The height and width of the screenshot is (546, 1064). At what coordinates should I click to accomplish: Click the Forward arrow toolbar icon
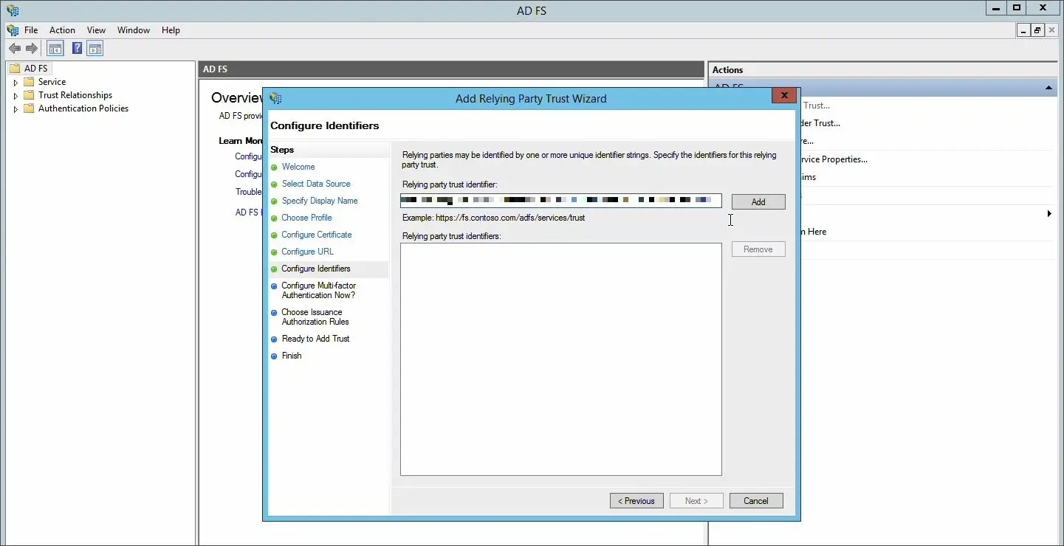click(x=32, y=49)
